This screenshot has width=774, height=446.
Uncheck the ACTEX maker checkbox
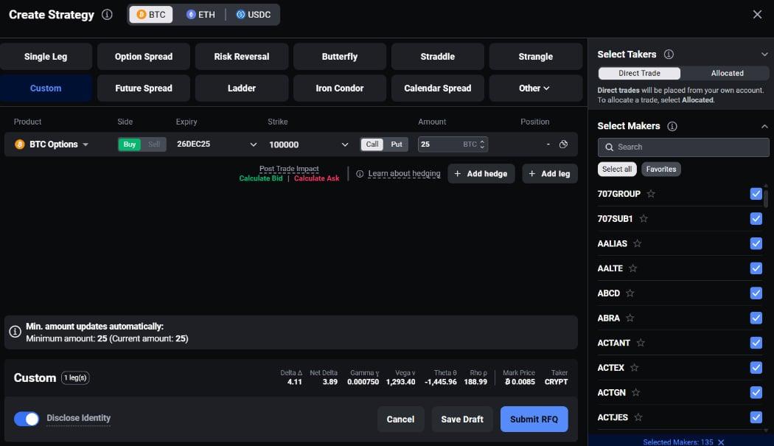coord(756,368)
